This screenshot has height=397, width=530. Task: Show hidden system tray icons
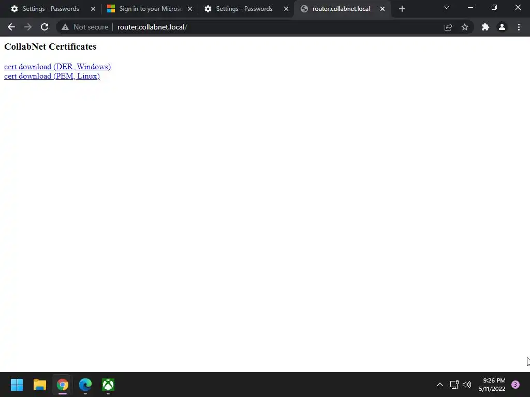[x=440, y=385]
